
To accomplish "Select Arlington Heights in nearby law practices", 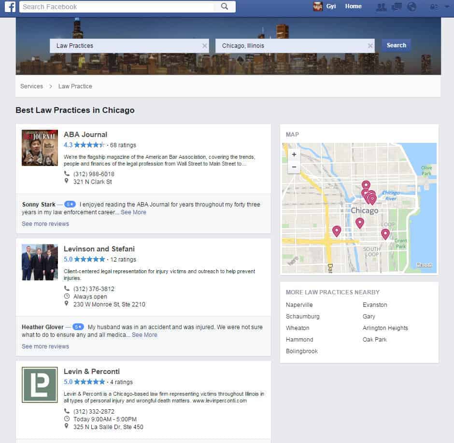I will click(385, 328).
